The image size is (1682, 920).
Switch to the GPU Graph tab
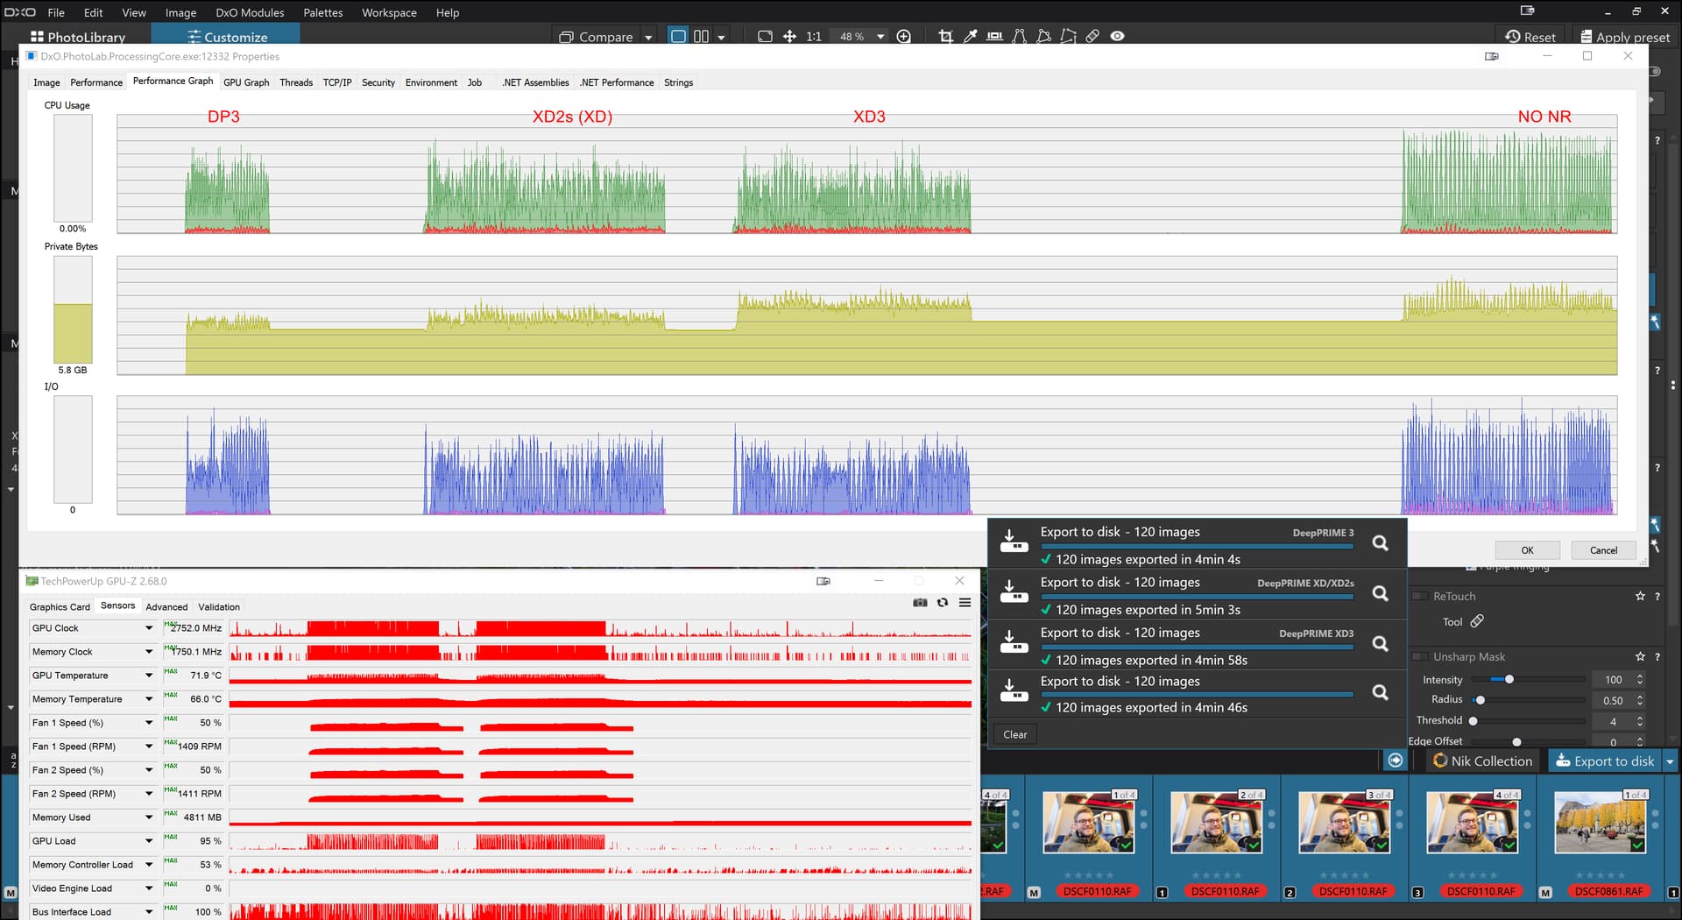246,82
